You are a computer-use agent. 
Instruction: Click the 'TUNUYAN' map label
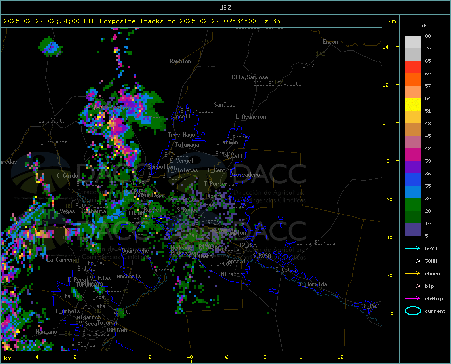pyautogui.click(x=116, y=330)
